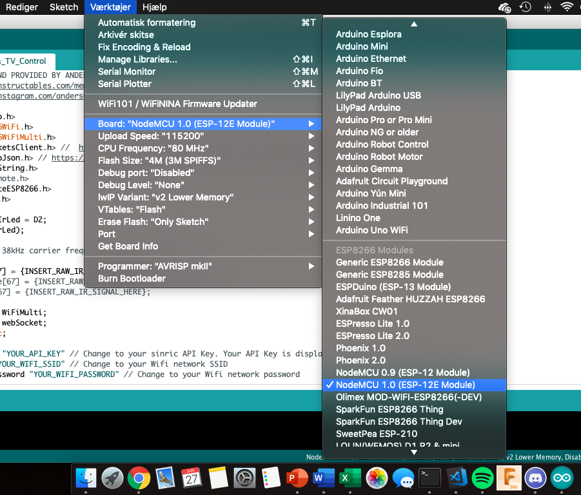Open Serial Monitor from menu
Viewport: 581px width, 495px height.
pos(203,72)
